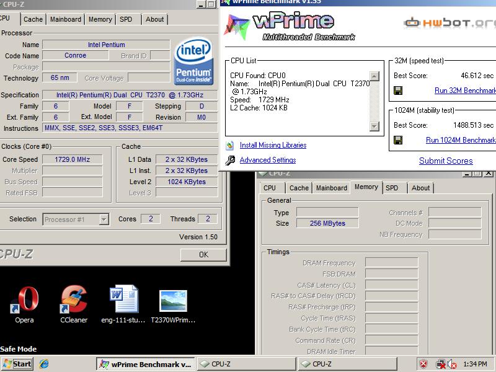Image resolution: width=496 pixels, height=372 pixels.
Task: Click the 46.612 sec best score text
Action: [x=477, y=76]
